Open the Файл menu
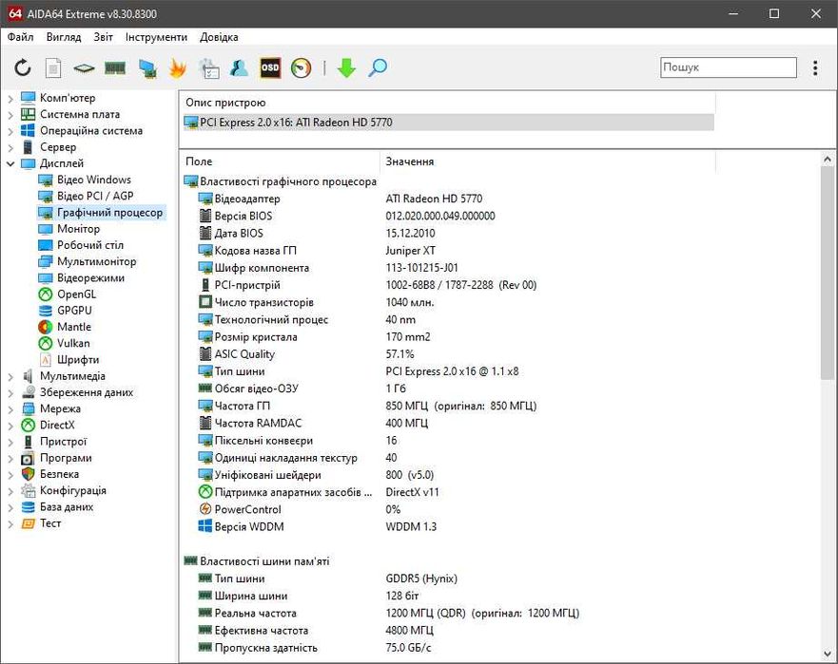This screenshot has height=664, width=838. [20, 37]
